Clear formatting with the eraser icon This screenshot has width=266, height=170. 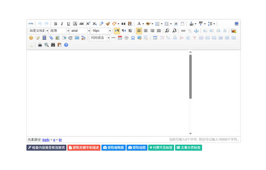101,24
